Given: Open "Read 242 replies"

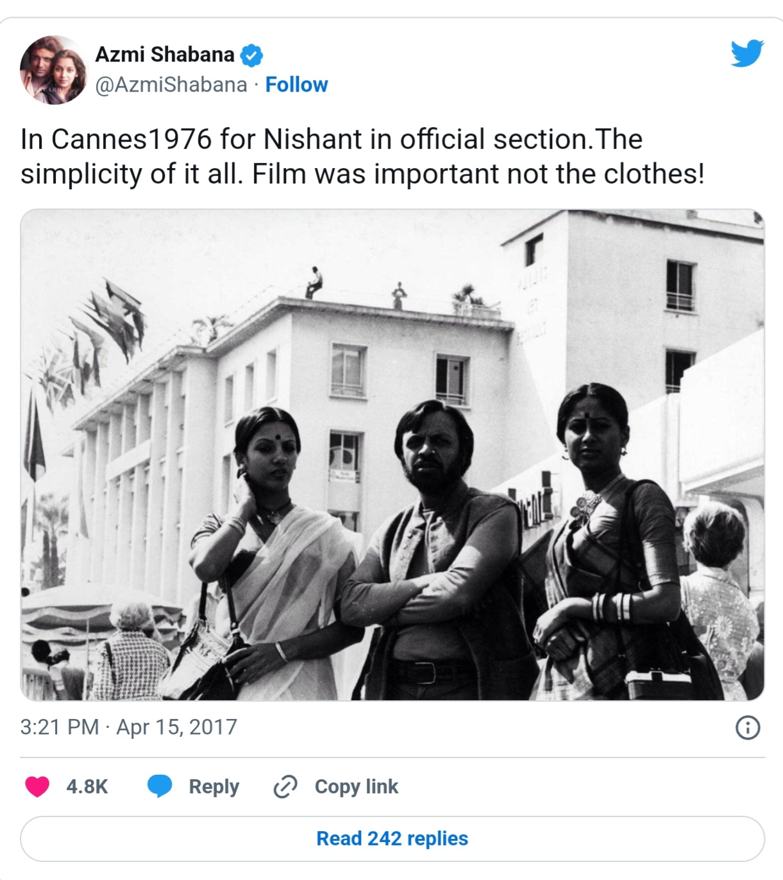Looking at the screenshot, I should 391,839.
